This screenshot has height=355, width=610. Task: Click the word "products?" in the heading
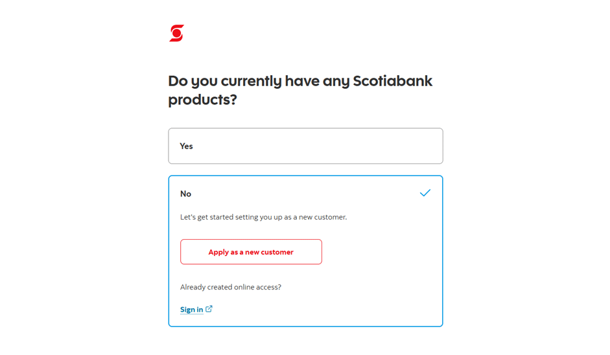(202, 100)
